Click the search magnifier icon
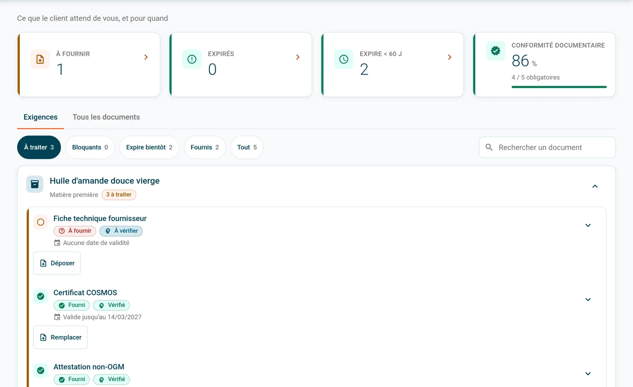 489,147
